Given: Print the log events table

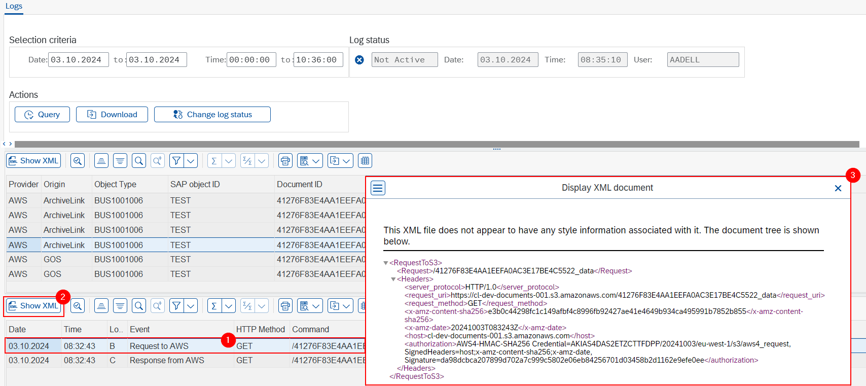Looking at the screenshot, I should coord(285,306).
